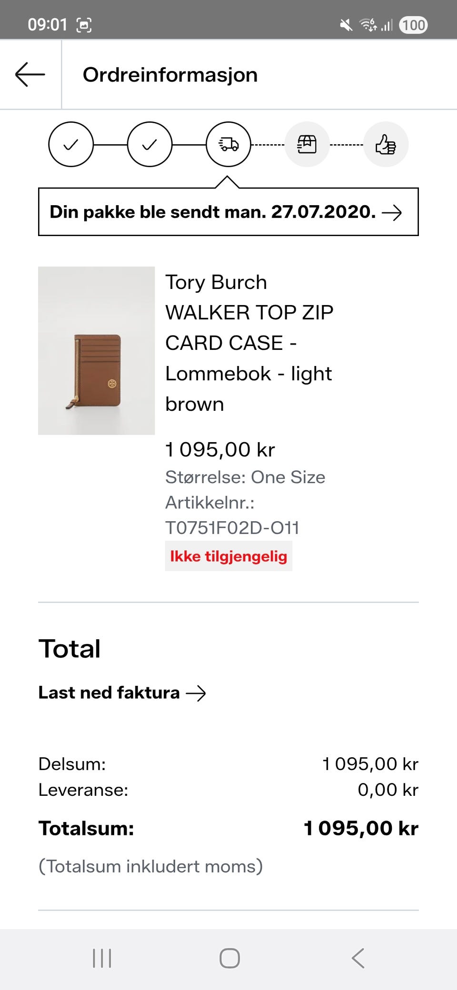The height and width of the screenshot is (990, 457).
Task: Select the first completed checkmark step
Action: [x=71, y=144]
